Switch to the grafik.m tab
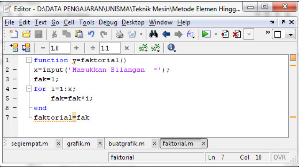This screenshot has height=168, width=299. pos(78,144)
